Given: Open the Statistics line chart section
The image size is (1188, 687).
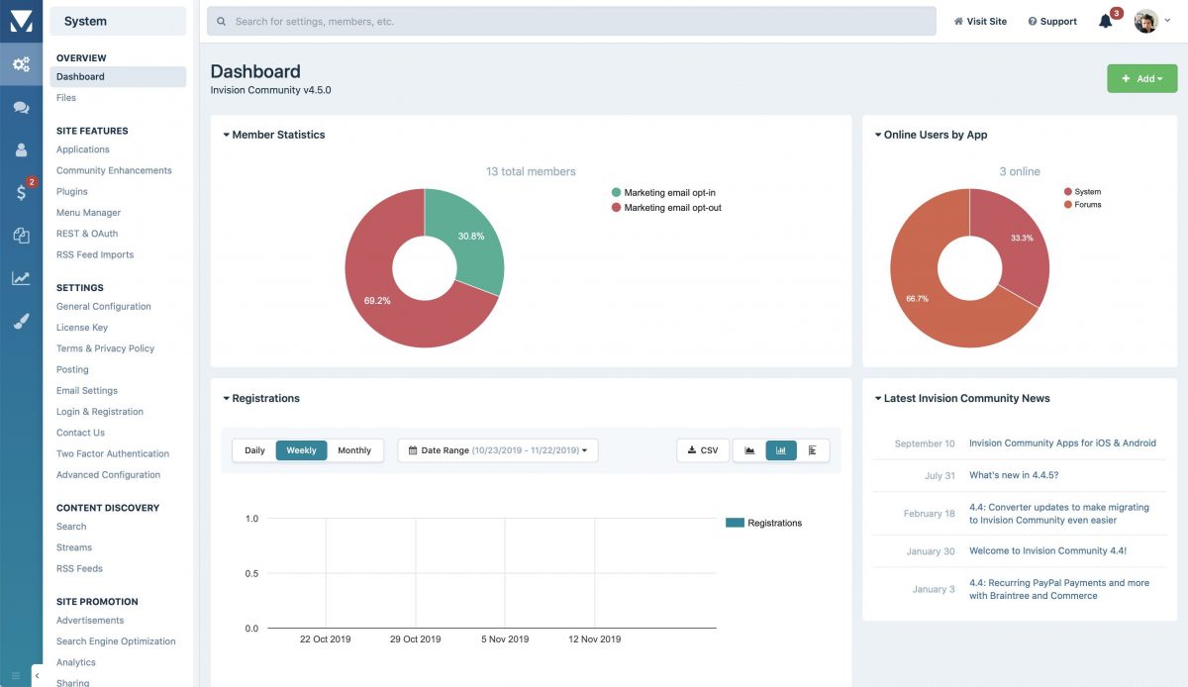Looking at the screenshot, I should 21,278.
